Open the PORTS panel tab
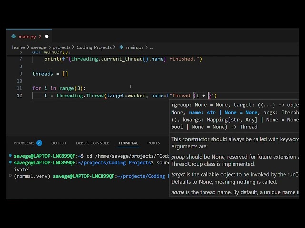The height and width of the screenshot is (228, 305). (153, 143)
